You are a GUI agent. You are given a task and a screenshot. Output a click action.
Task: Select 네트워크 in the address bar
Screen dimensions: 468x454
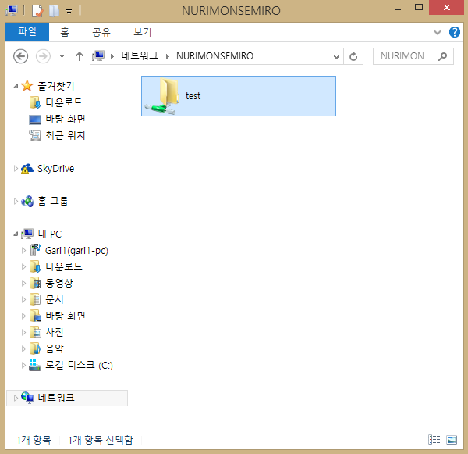pos(140,56)
